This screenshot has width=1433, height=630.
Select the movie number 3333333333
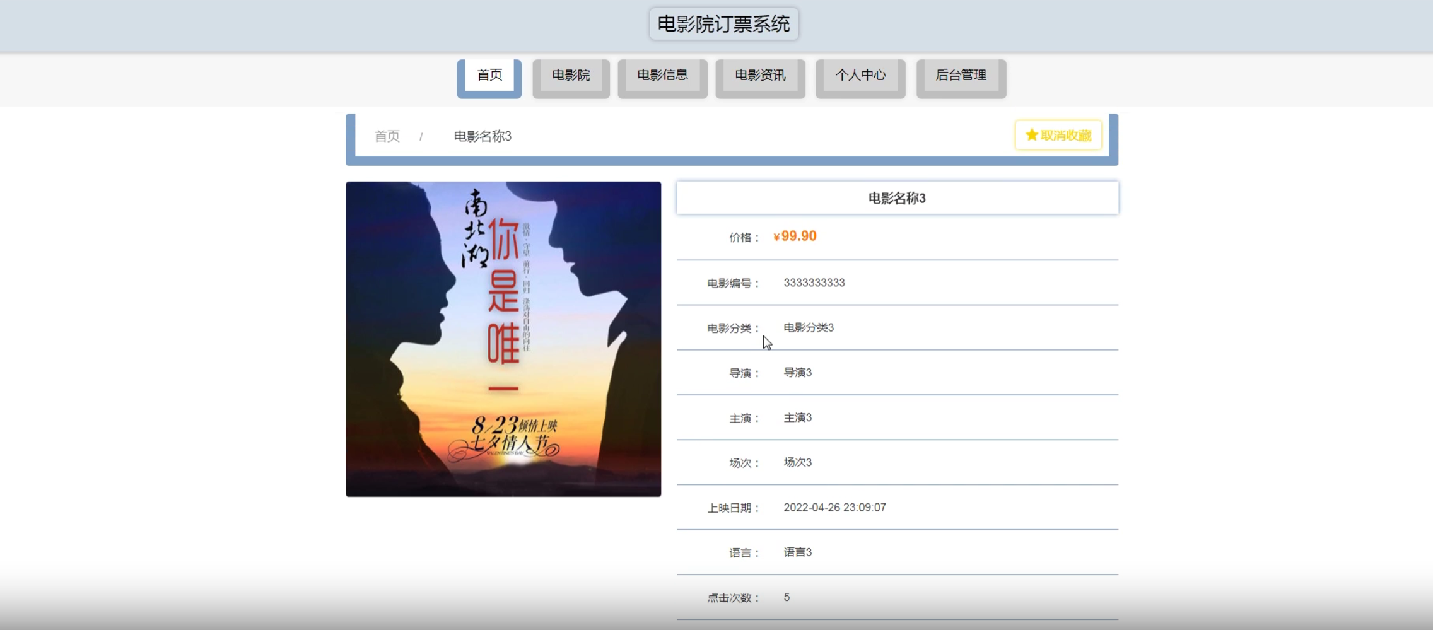814,283
